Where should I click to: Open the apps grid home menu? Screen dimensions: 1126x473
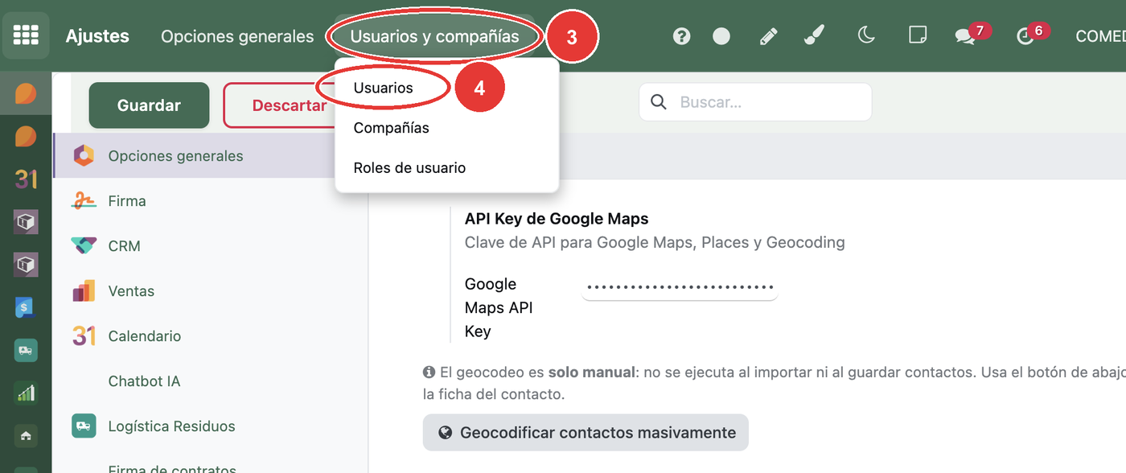[26, 36]
